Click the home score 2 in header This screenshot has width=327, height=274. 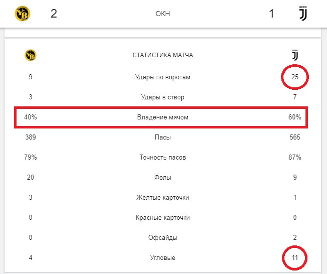[54, 14]
